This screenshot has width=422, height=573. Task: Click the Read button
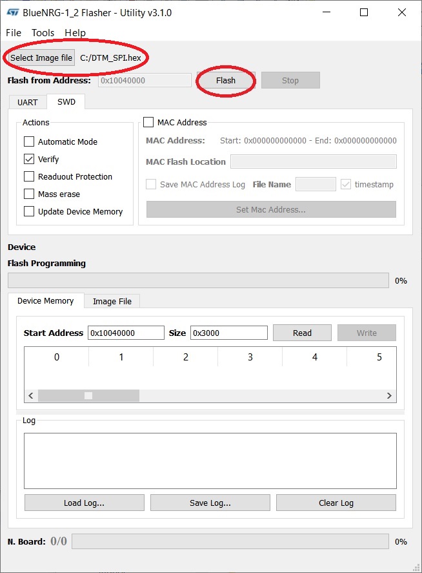coord(302,333)
